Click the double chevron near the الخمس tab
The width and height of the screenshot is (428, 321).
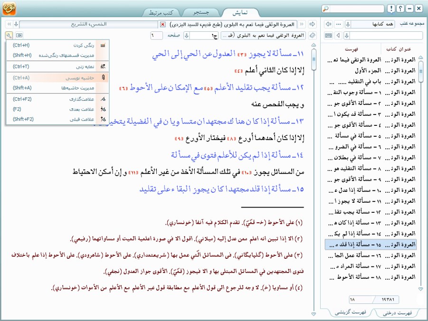pos(10,24)
